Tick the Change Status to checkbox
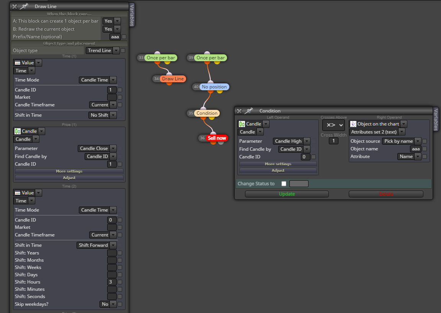This screenshot has width=441, height=313. tap(284, 184)
